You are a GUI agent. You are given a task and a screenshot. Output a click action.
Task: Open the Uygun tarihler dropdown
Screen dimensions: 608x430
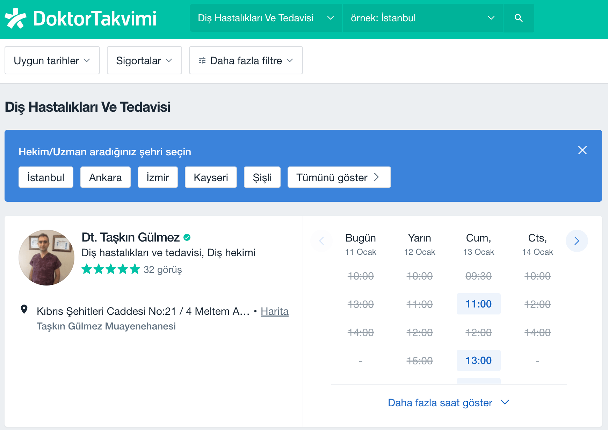click(x=52, y=60)
